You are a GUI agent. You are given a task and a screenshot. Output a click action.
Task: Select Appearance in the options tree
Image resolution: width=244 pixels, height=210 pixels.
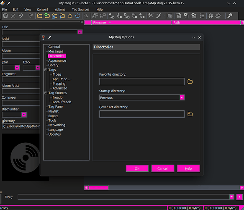[x=57, y=60]
